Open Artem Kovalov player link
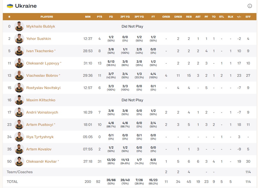258x188 pixels. click(39, 149)
